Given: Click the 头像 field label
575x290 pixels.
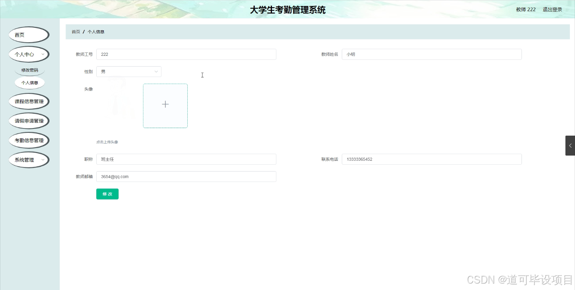Looking at the screenshot, I should [88, 89].
